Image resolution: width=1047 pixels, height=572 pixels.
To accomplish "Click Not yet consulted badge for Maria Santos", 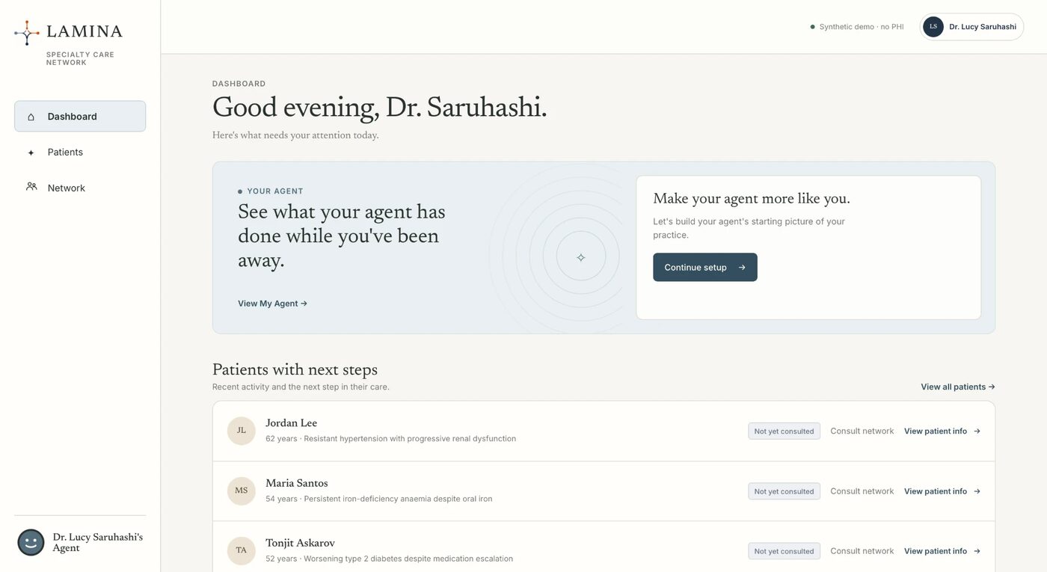I will [784, 491].
